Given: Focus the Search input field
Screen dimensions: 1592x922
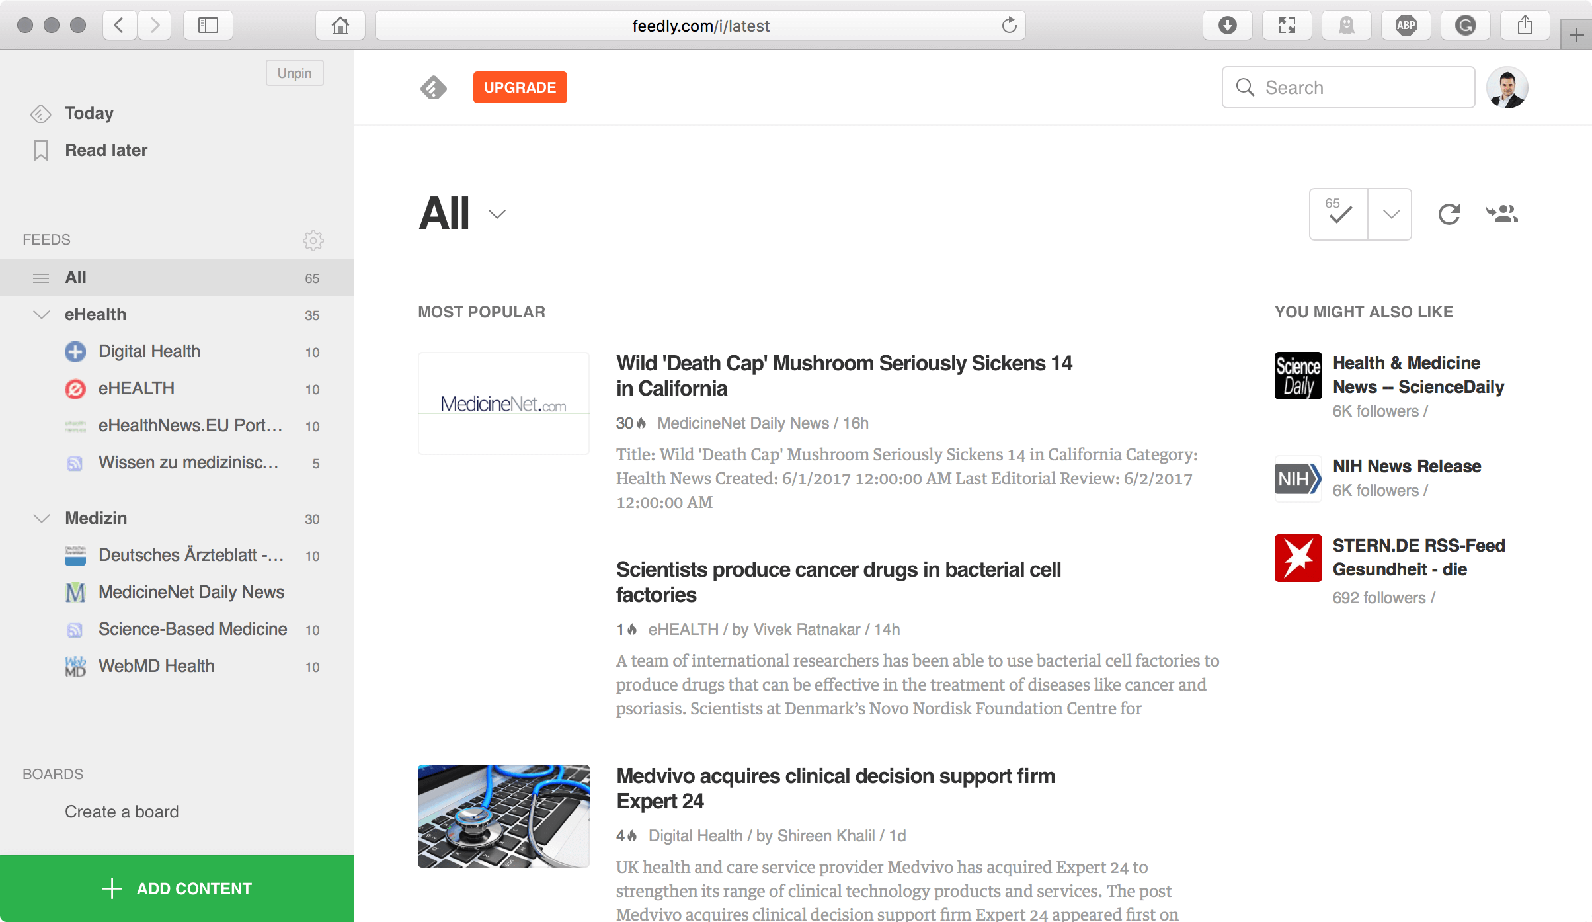Looking at the screenshot, I should point(1348,87).
